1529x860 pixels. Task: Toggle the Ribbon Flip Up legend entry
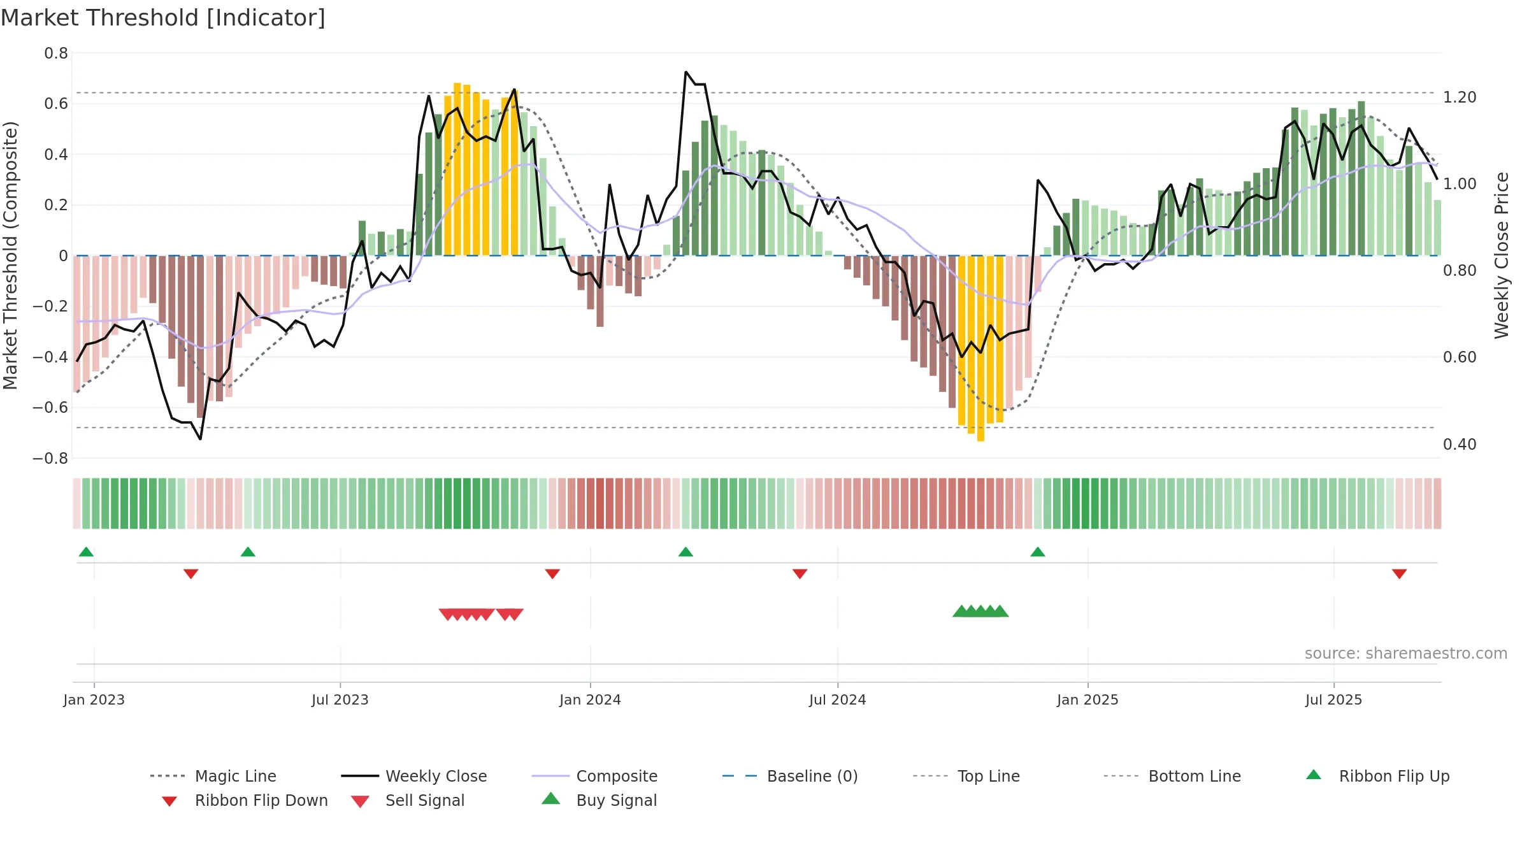[1377, 776]
